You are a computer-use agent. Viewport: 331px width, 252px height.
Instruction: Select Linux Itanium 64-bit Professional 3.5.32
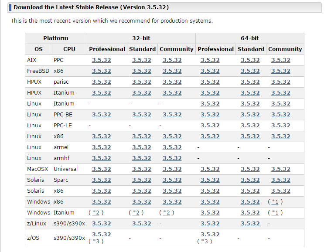pos(210,104)
